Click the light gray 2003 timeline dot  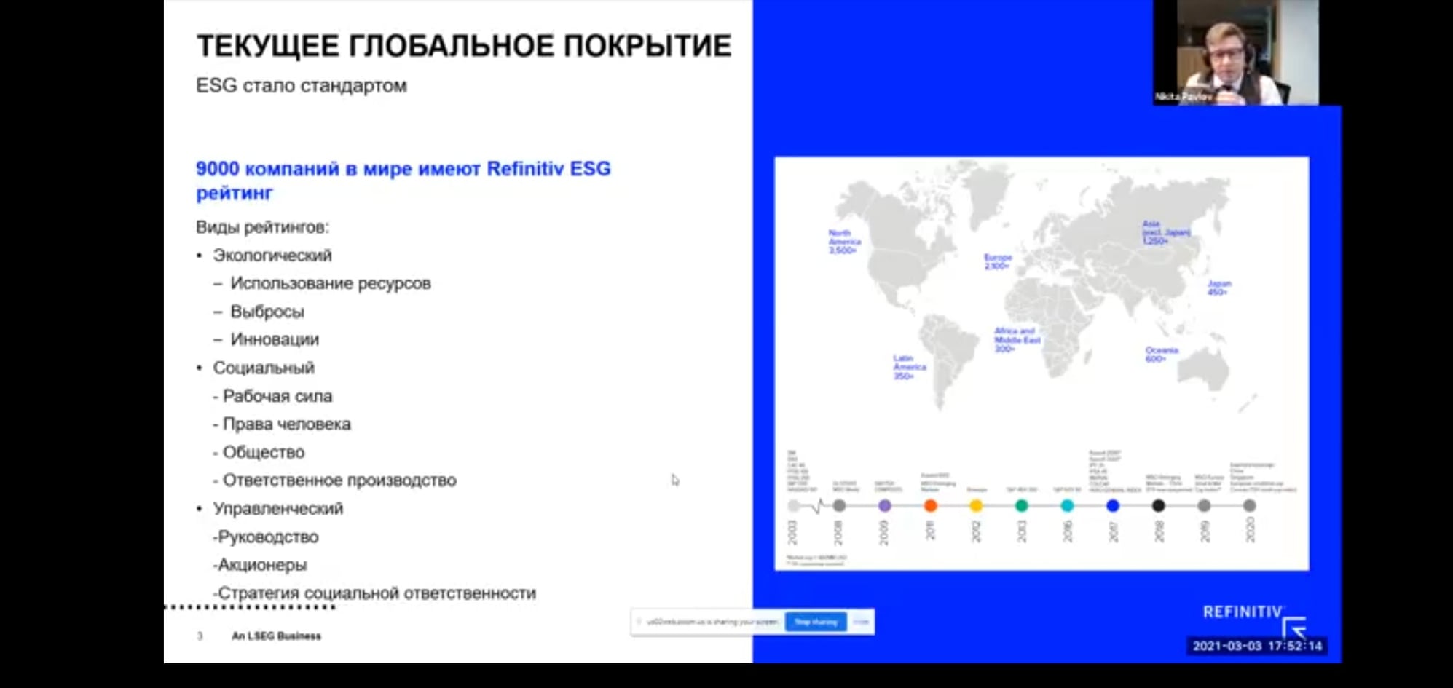[794, 505]
